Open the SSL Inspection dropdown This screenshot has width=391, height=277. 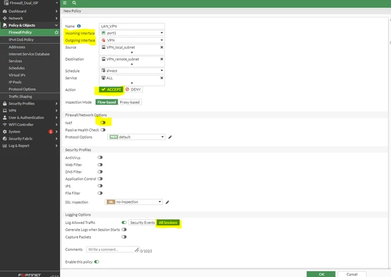pos(133,202)
